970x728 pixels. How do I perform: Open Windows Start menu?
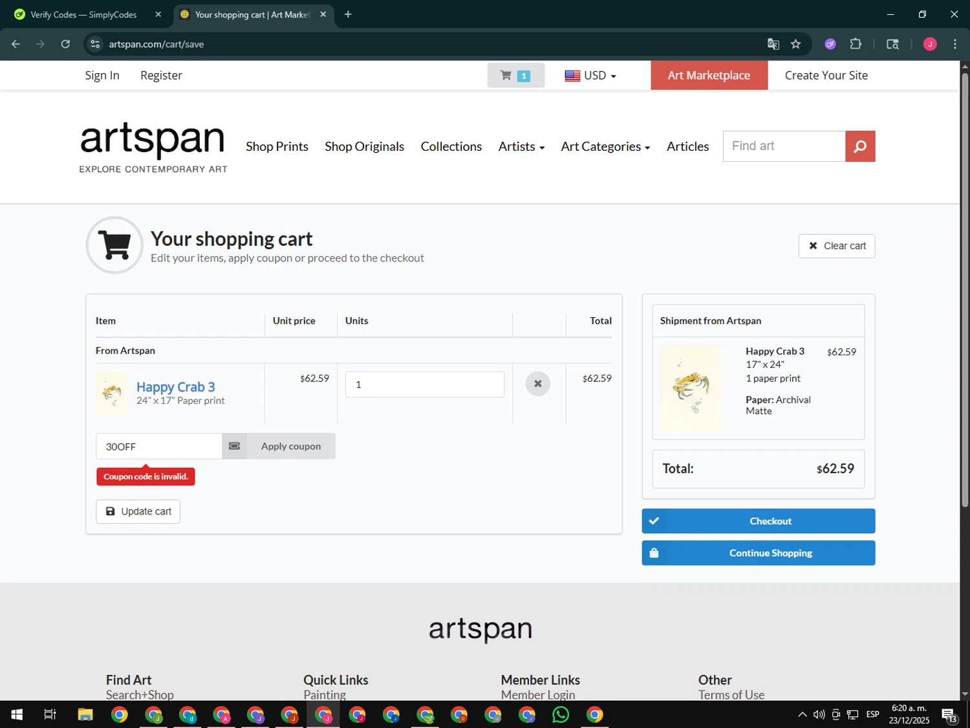point(17,714)
